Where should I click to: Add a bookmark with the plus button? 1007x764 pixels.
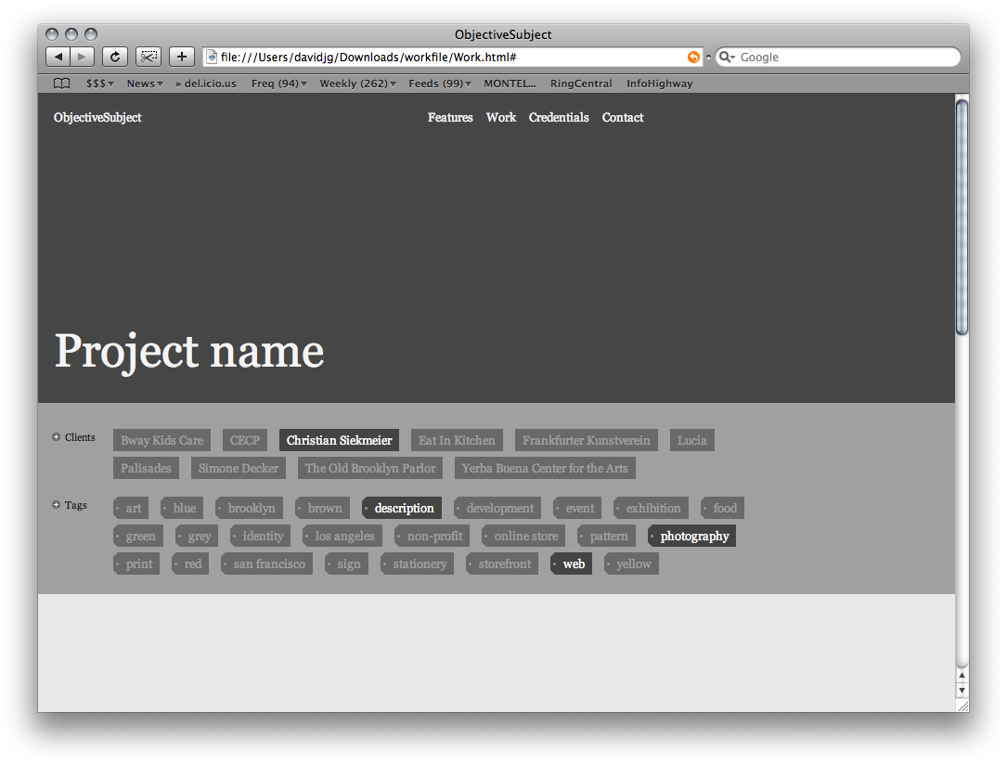(182, 57)
